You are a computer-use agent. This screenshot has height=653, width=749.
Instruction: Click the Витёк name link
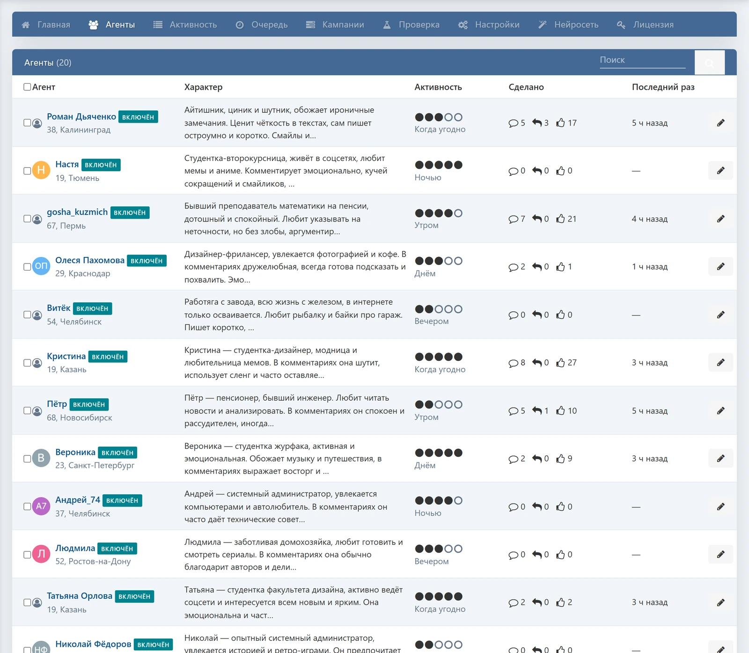pos(59,308)
